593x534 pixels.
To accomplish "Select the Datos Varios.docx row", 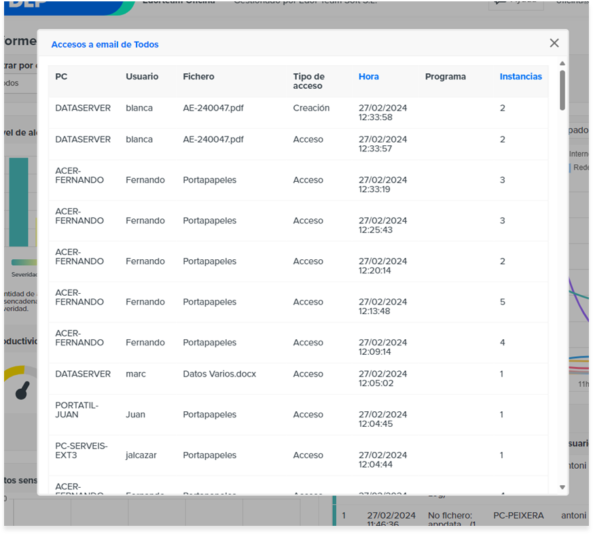I will (298, 379).
